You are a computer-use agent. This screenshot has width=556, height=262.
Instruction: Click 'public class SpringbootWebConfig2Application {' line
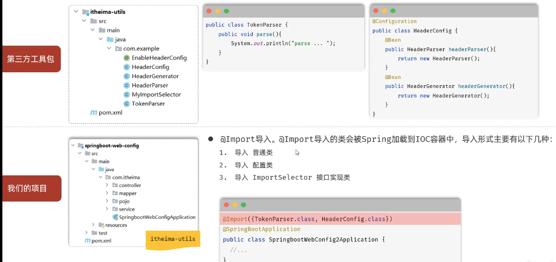pos(304,239)
